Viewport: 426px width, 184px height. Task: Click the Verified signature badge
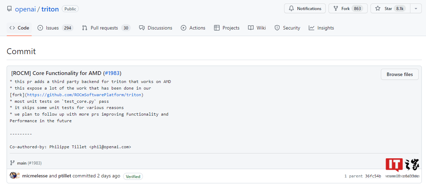(x=133, y=176)
